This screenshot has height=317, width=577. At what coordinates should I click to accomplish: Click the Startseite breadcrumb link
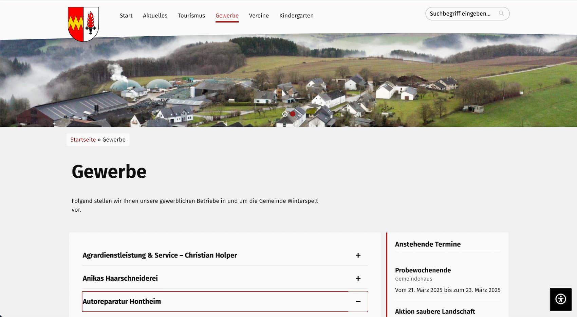coord(83,140)
